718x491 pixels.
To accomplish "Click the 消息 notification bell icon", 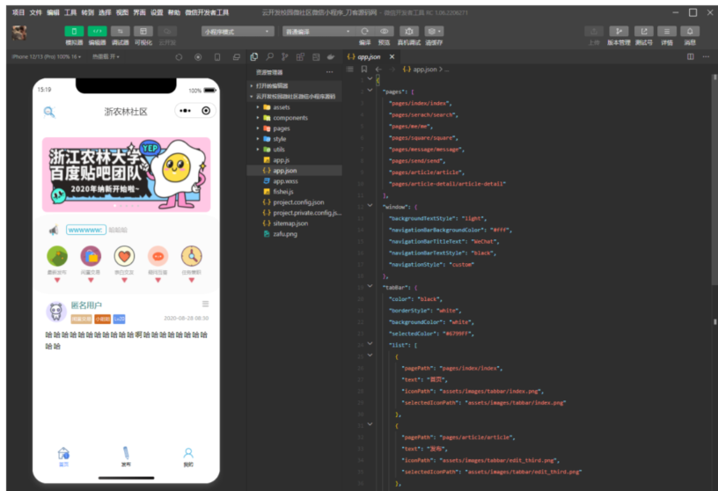I will coord(690,31).
